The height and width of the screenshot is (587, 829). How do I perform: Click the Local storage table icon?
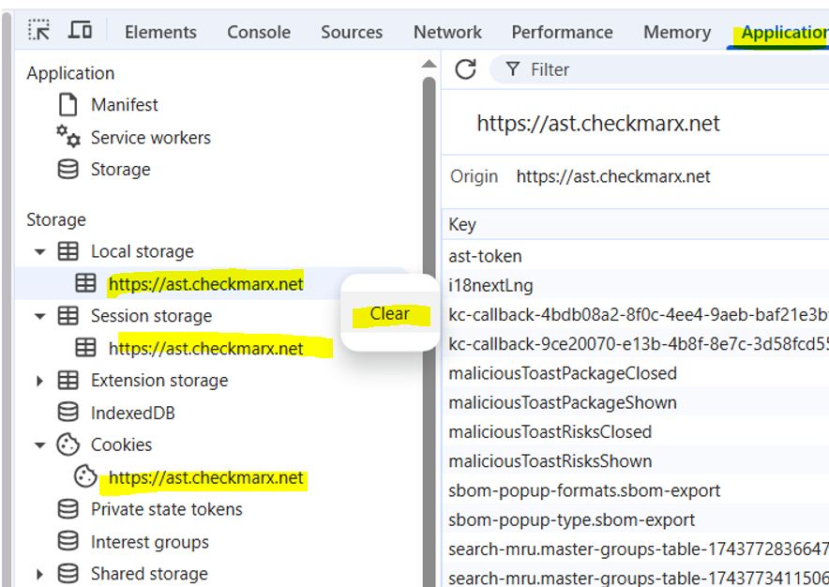68,251
